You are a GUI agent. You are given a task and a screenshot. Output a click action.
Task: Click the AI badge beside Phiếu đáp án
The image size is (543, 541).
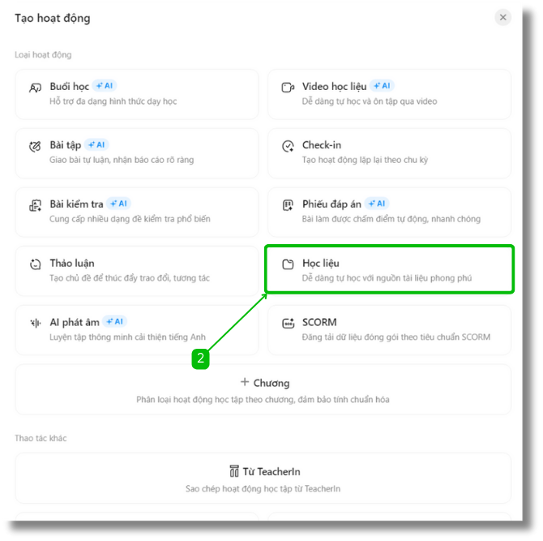(377, 204)
